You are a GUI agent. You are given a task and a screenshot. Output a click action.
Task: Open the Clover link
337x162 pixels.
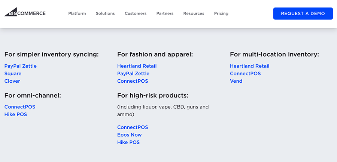click(x=12, y=81)
